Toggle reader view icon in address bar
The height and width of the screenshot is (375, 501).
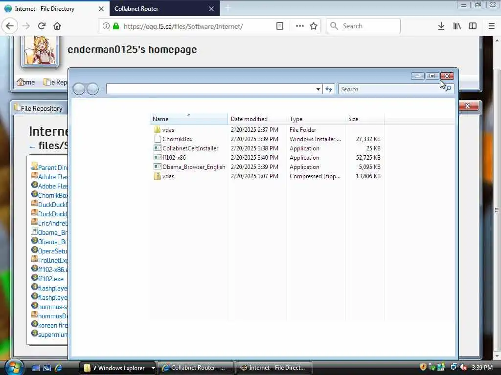pos(279,26)
